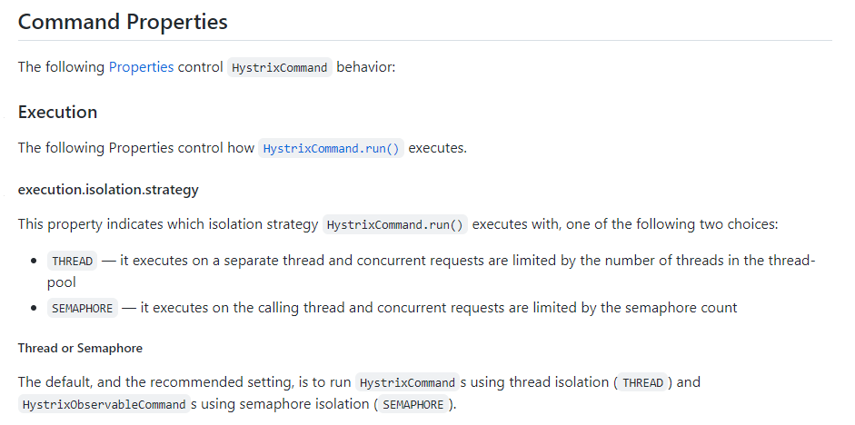Click the word 'thread-pool' in first bullet
Screen dimensions: 855x425
tap(786, 262)
